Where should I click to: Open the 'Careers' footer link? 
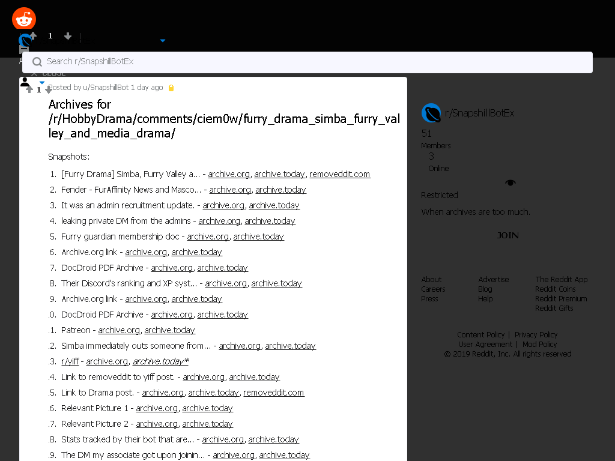pyautogui.click(x=433, y=289)
